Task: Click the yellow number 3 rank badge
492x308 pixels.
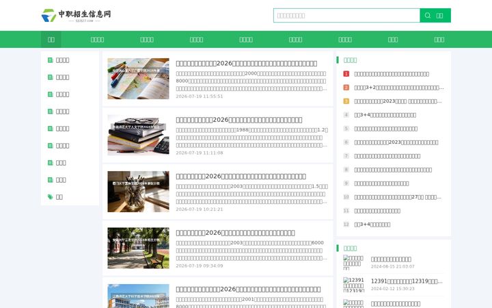Action: pyautogui.click(x=346, y=101)
